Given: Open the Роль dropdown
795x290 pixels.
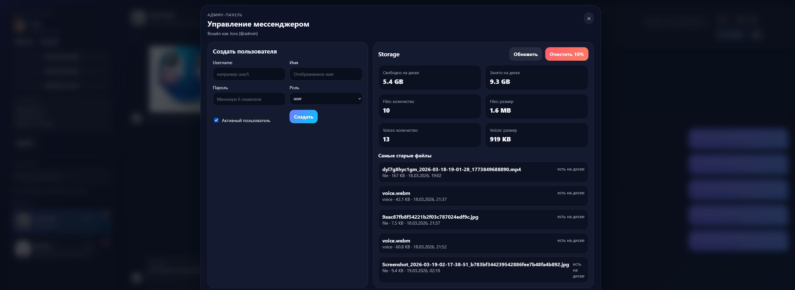Looking at the screenshot, I should tap(326, 99).
